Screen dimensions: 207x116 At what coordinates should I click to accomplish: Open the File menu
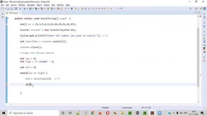[x=2, y=5]
